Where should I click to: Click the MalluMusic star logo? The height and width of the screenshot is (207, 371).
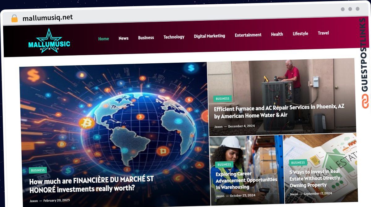pos(49,41)
